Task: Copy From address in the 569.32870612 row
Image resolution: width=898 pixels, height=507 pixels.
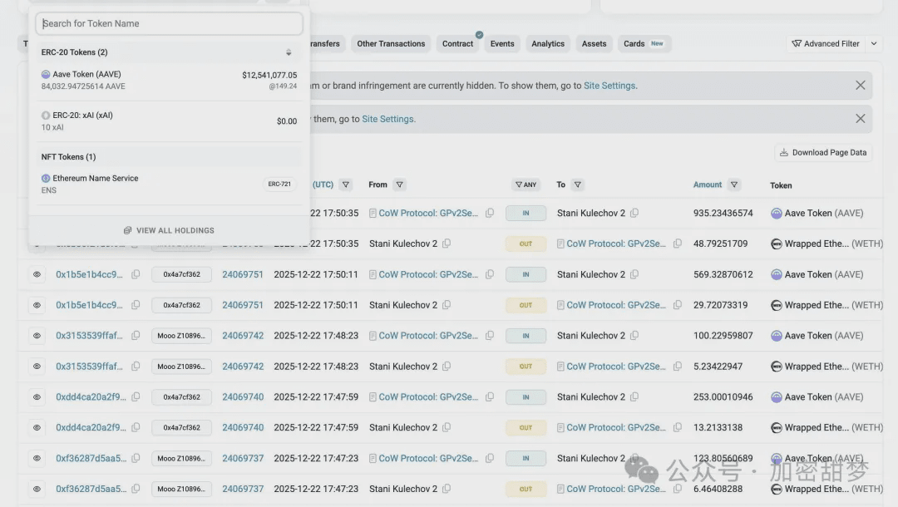Action: coord(490,274)
